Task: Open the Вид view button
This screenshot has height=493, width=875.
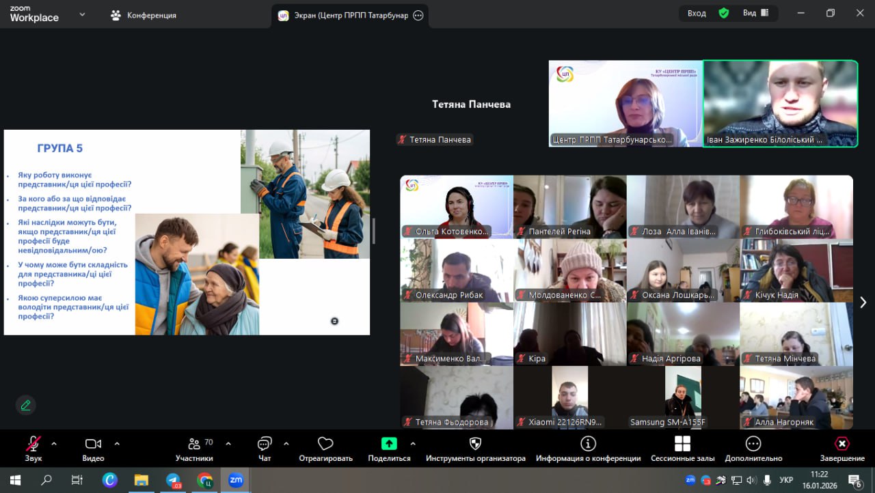Action: click(x=756, y=13)
